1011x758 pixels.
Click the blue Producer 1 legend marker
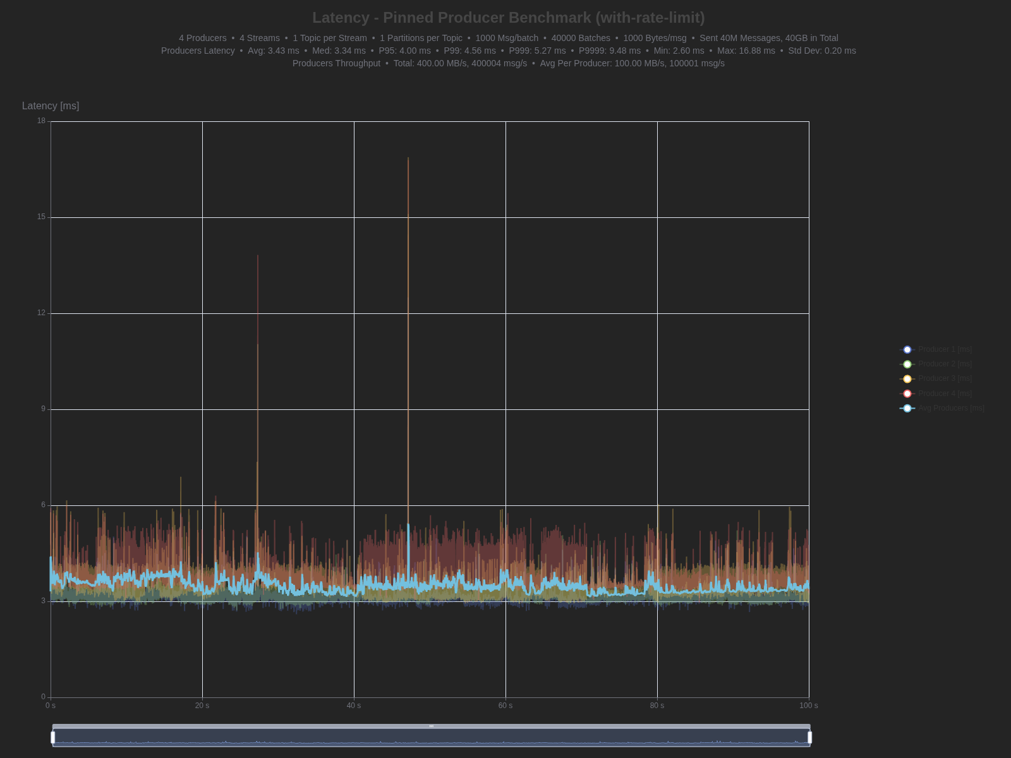click(x=907, y=349)
